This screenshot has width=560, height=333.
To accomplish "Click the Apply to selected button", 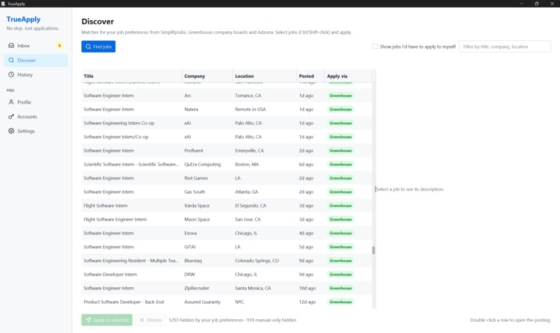I will pos(107,320).
